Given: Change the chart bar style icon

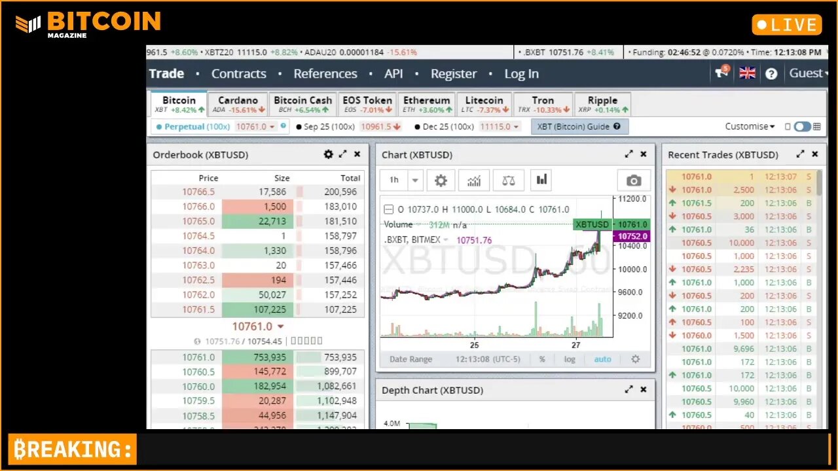Looking at the screenshot, I should pos(541,180).
